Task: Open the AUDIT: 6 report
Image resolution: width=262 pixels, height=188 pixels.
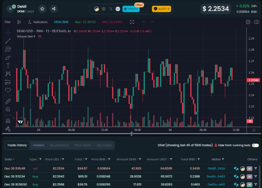Action: click(161, 9)
